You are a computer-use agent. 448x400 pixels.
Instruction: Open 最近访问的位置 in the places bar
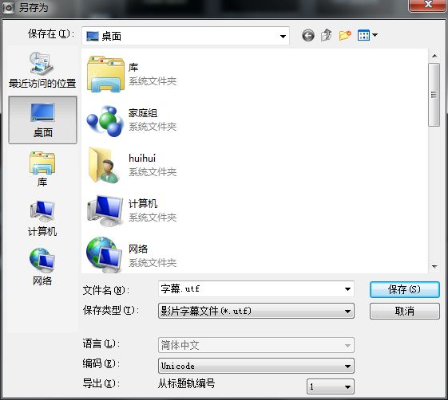coord(42,70)
